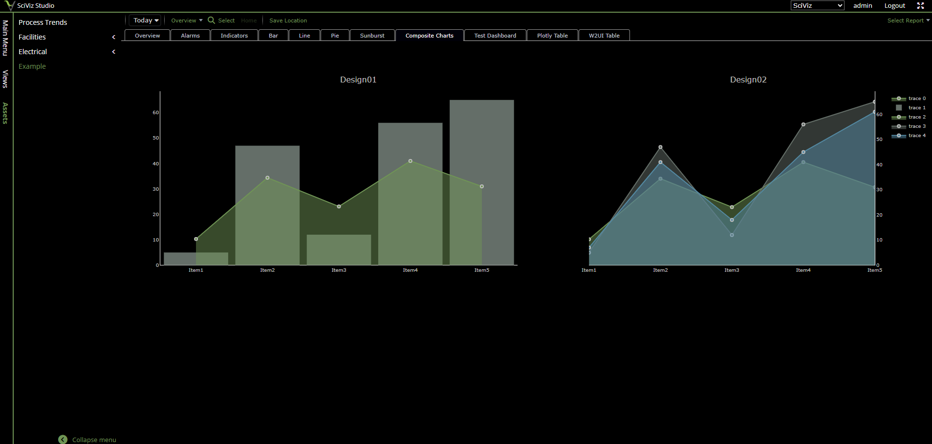
Task: Open the SciViz combo box
Action: click(817, 6)
